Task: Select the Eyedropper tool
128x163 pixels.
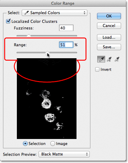Action: tap(101, 59)
